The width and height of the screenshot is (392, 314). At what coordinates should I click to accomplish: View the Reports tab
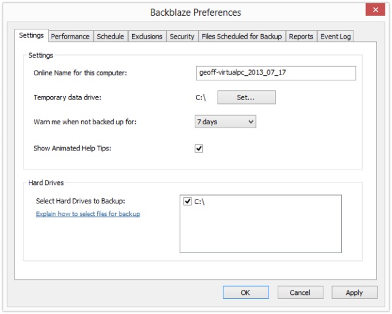[x=301, y=37]
